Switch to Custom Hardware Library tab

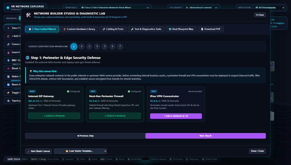click(x=79, y=29)
